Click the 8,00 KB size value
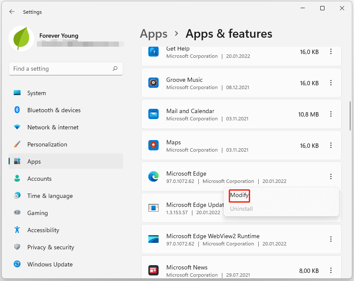The width and height of the screenshot is (354, 281). click(309, 271)
